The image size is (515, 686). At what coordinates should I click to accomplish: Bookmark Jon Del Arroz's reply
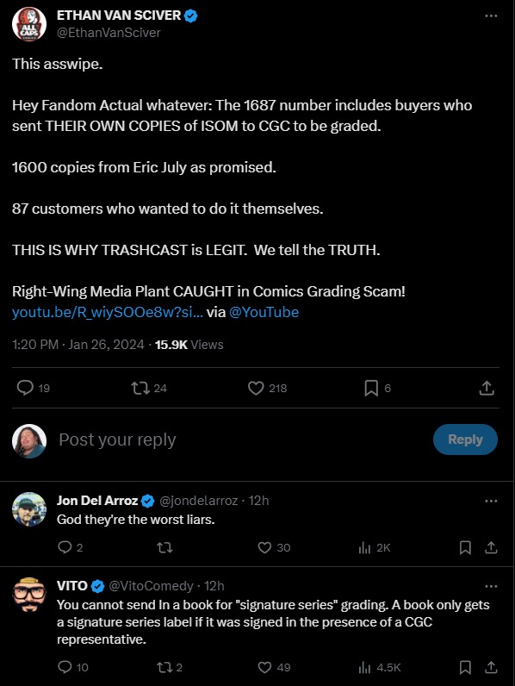465,547
